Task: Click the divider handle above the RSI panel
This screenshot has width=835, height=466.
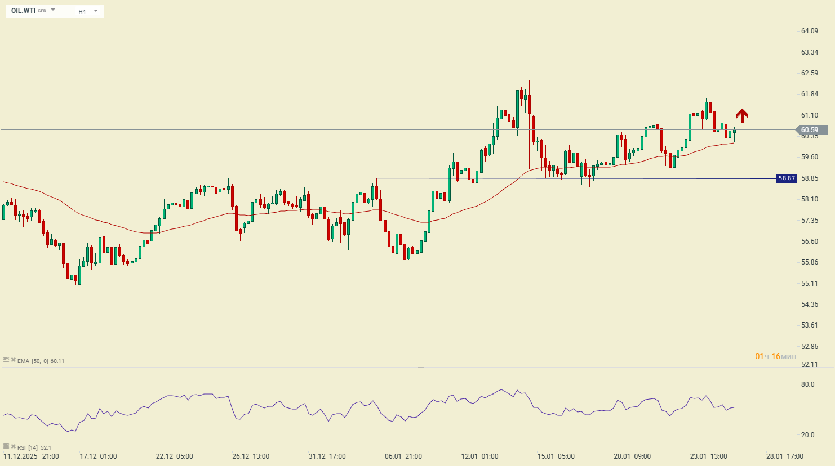Action: click(421, 368)
